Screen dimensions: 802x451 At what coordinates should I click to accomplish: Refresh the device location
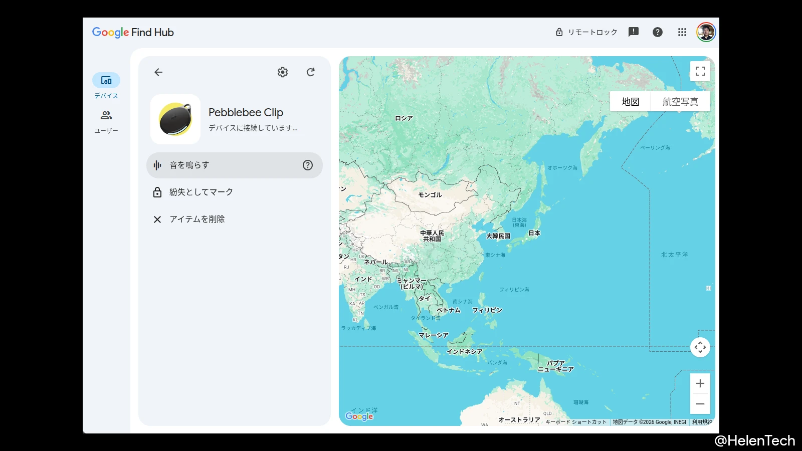pos(311,72)
